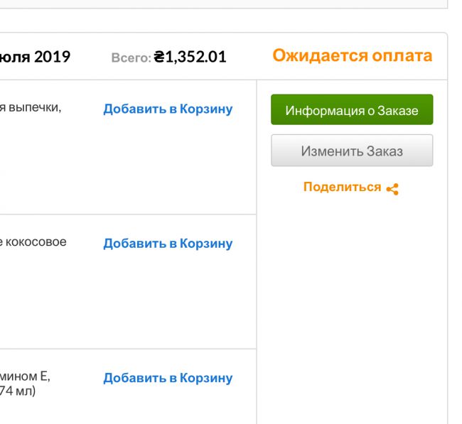
Task: Add the выпечки product to cart
Action: pyautogui.click(x=168, y=109)
